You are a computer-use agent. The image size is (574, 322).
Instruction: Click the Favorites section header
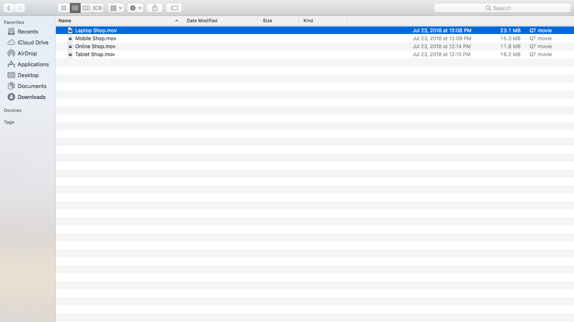coord(14,22)
